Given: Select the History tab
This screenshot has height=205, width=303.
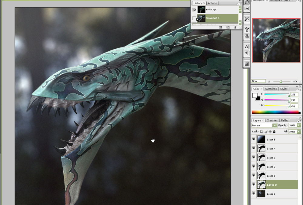Looking at the screenshot, I should tap(198, 3).
